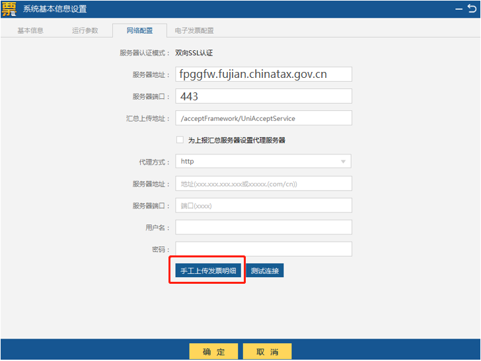This screenshot has width=481, height=361.
Task: Click the 代理方式 label
Action: coord(155,162)
